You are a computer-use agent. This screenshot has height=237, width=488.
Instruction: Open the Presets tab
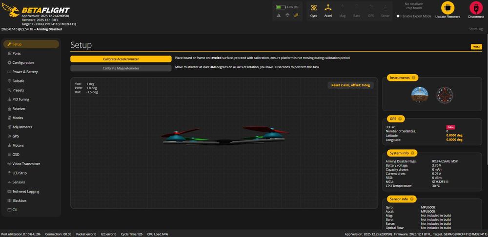(x=31, y=90)
